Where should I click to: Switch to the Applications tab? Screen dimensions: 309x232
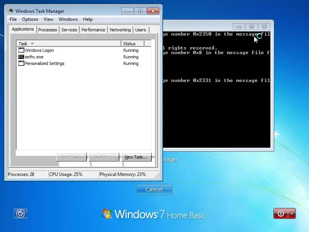tap(23, 29)
